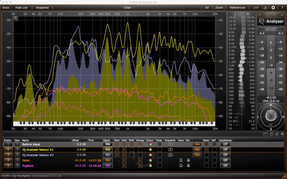Click the lock icon next to LAN

265,8
